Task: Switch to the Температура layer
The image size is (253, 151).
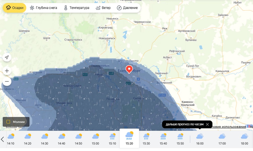Action: [x=76, y=8]
